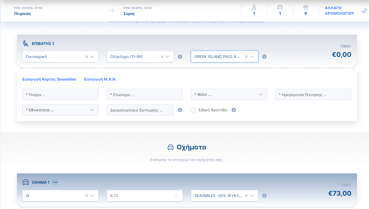
Task: Expand the 4.20 vehicle length dropdown
Action: click(176, 196)
